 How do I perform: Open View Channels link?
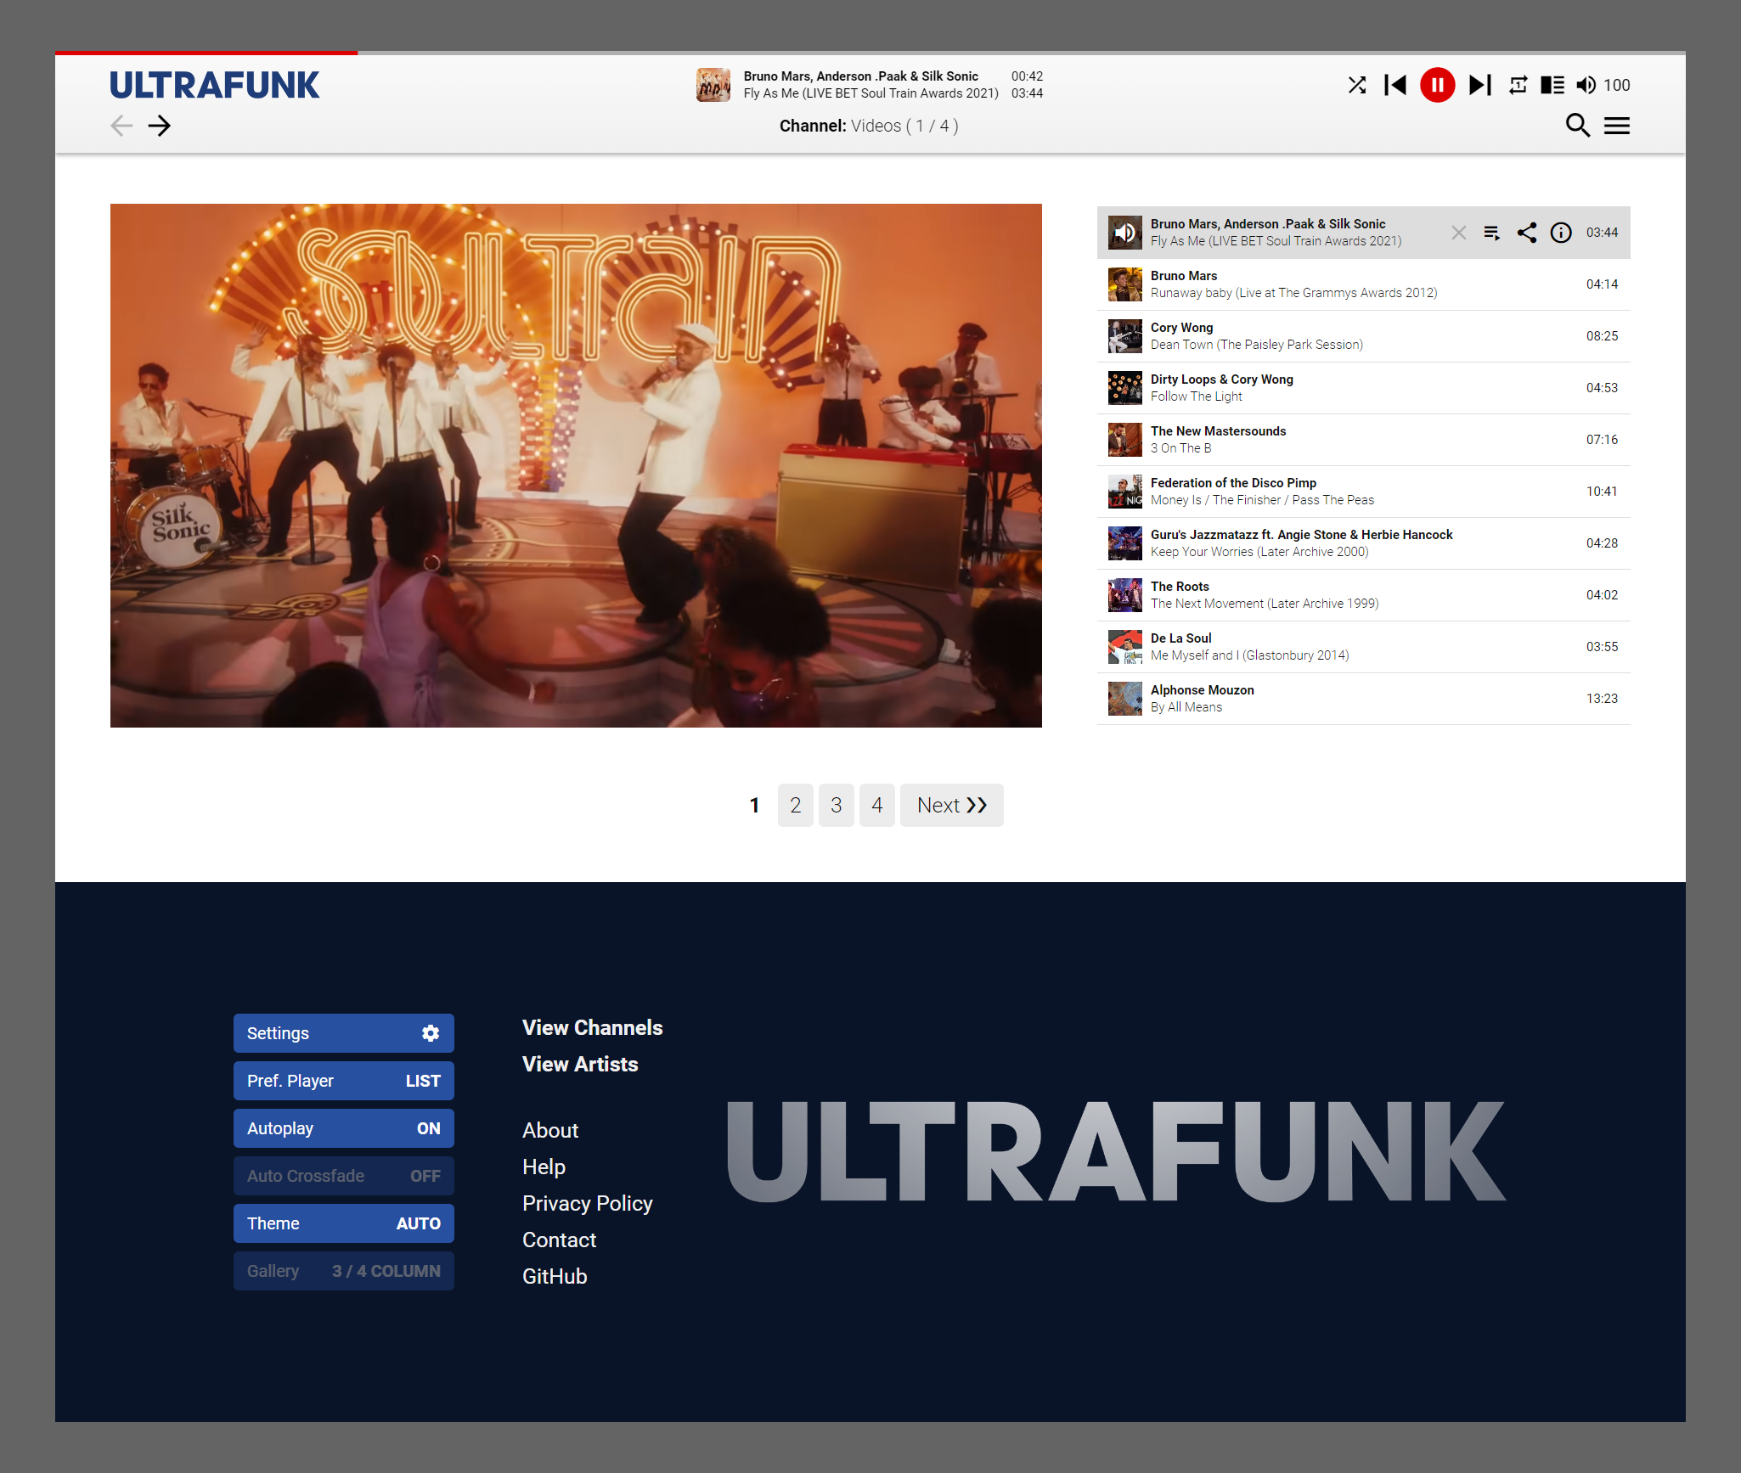click(593, 1027)
